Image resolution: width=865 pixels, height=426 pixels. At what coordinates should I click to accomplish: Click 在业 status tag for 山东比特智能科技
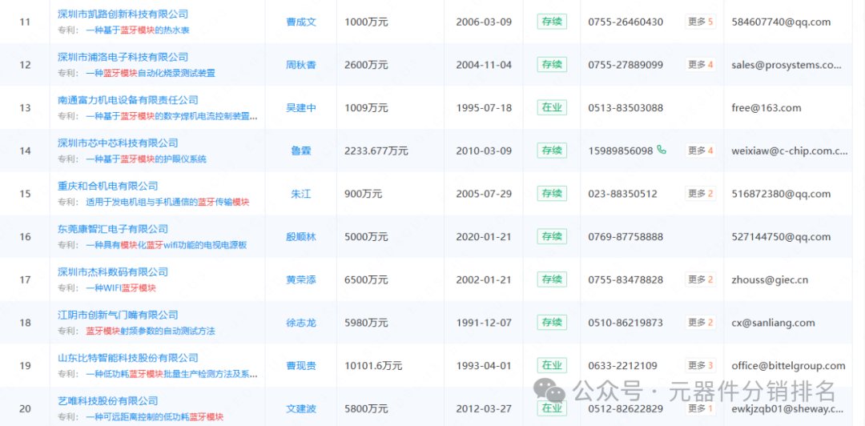click(x=552, y=366)
